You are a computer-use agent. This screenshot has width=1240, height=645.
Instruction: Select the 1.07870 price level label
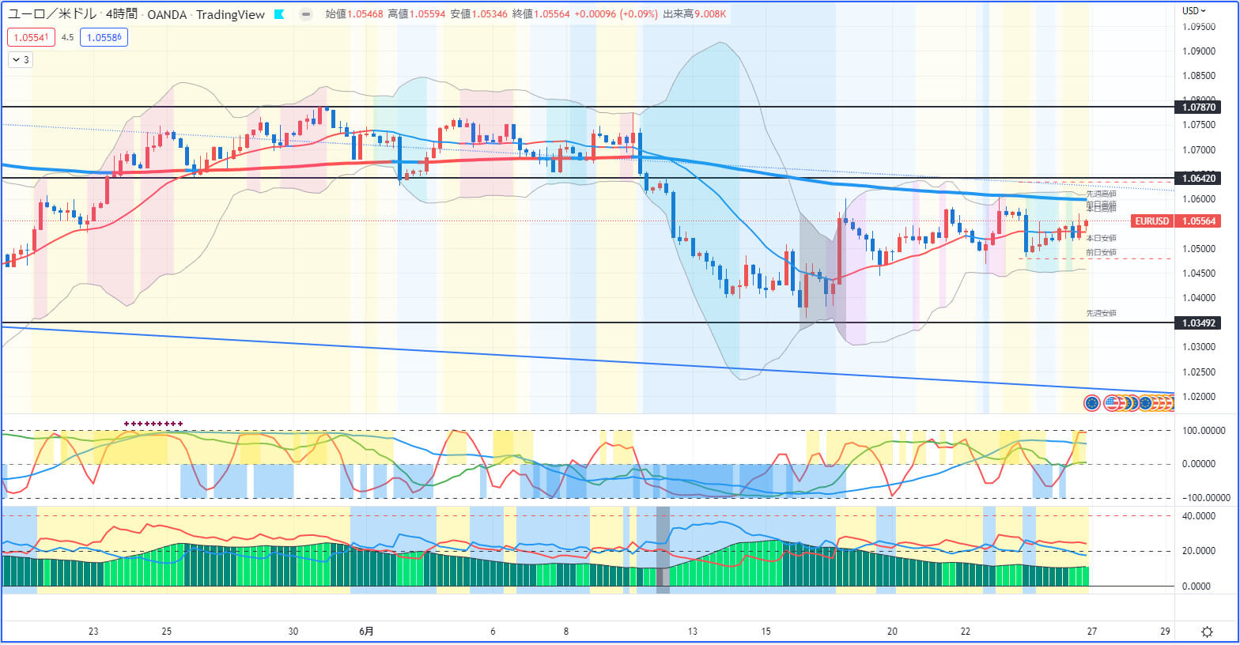1198,107
